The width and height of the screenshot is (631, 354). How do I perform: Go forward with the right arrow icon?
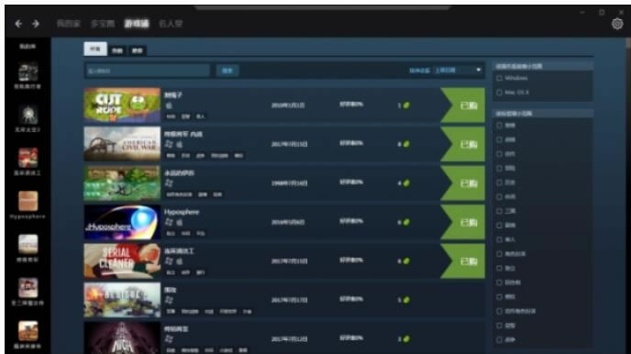coord(36,24)
